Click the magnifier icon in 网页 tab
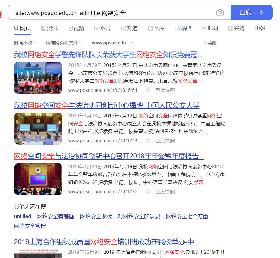Viewport: 280px width, 258px height. [x=17, y=28]
